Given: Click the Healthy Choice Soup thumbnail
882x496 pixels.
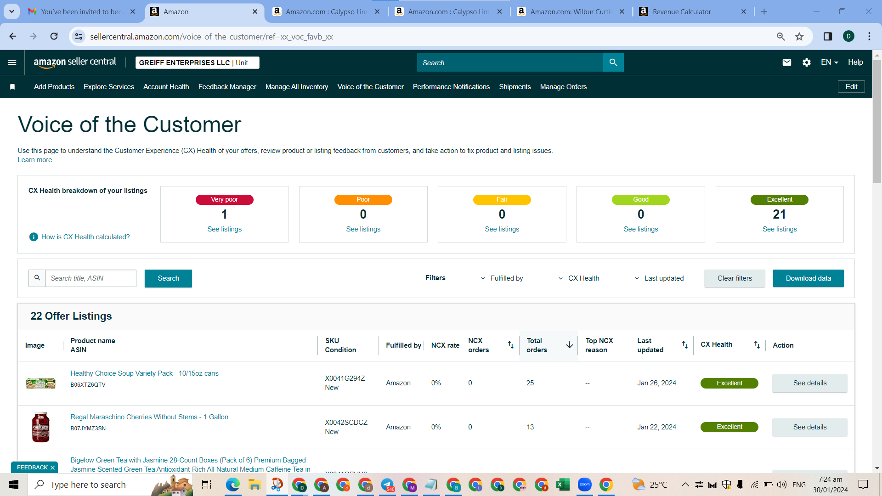Looking at the screenshot, I should click(40, 383).
